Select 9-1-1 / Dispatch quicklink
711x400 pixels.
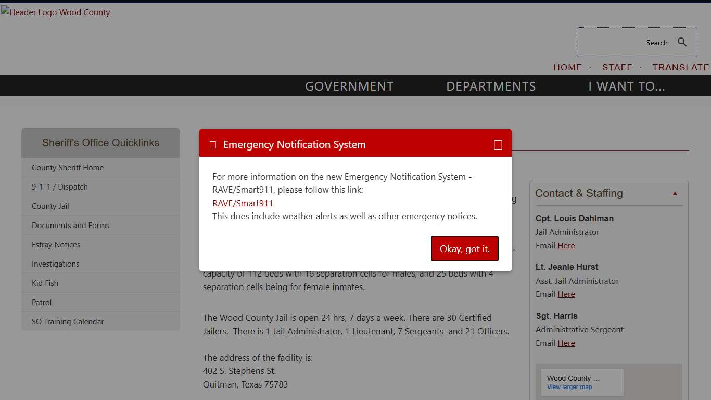coord(60,187)
